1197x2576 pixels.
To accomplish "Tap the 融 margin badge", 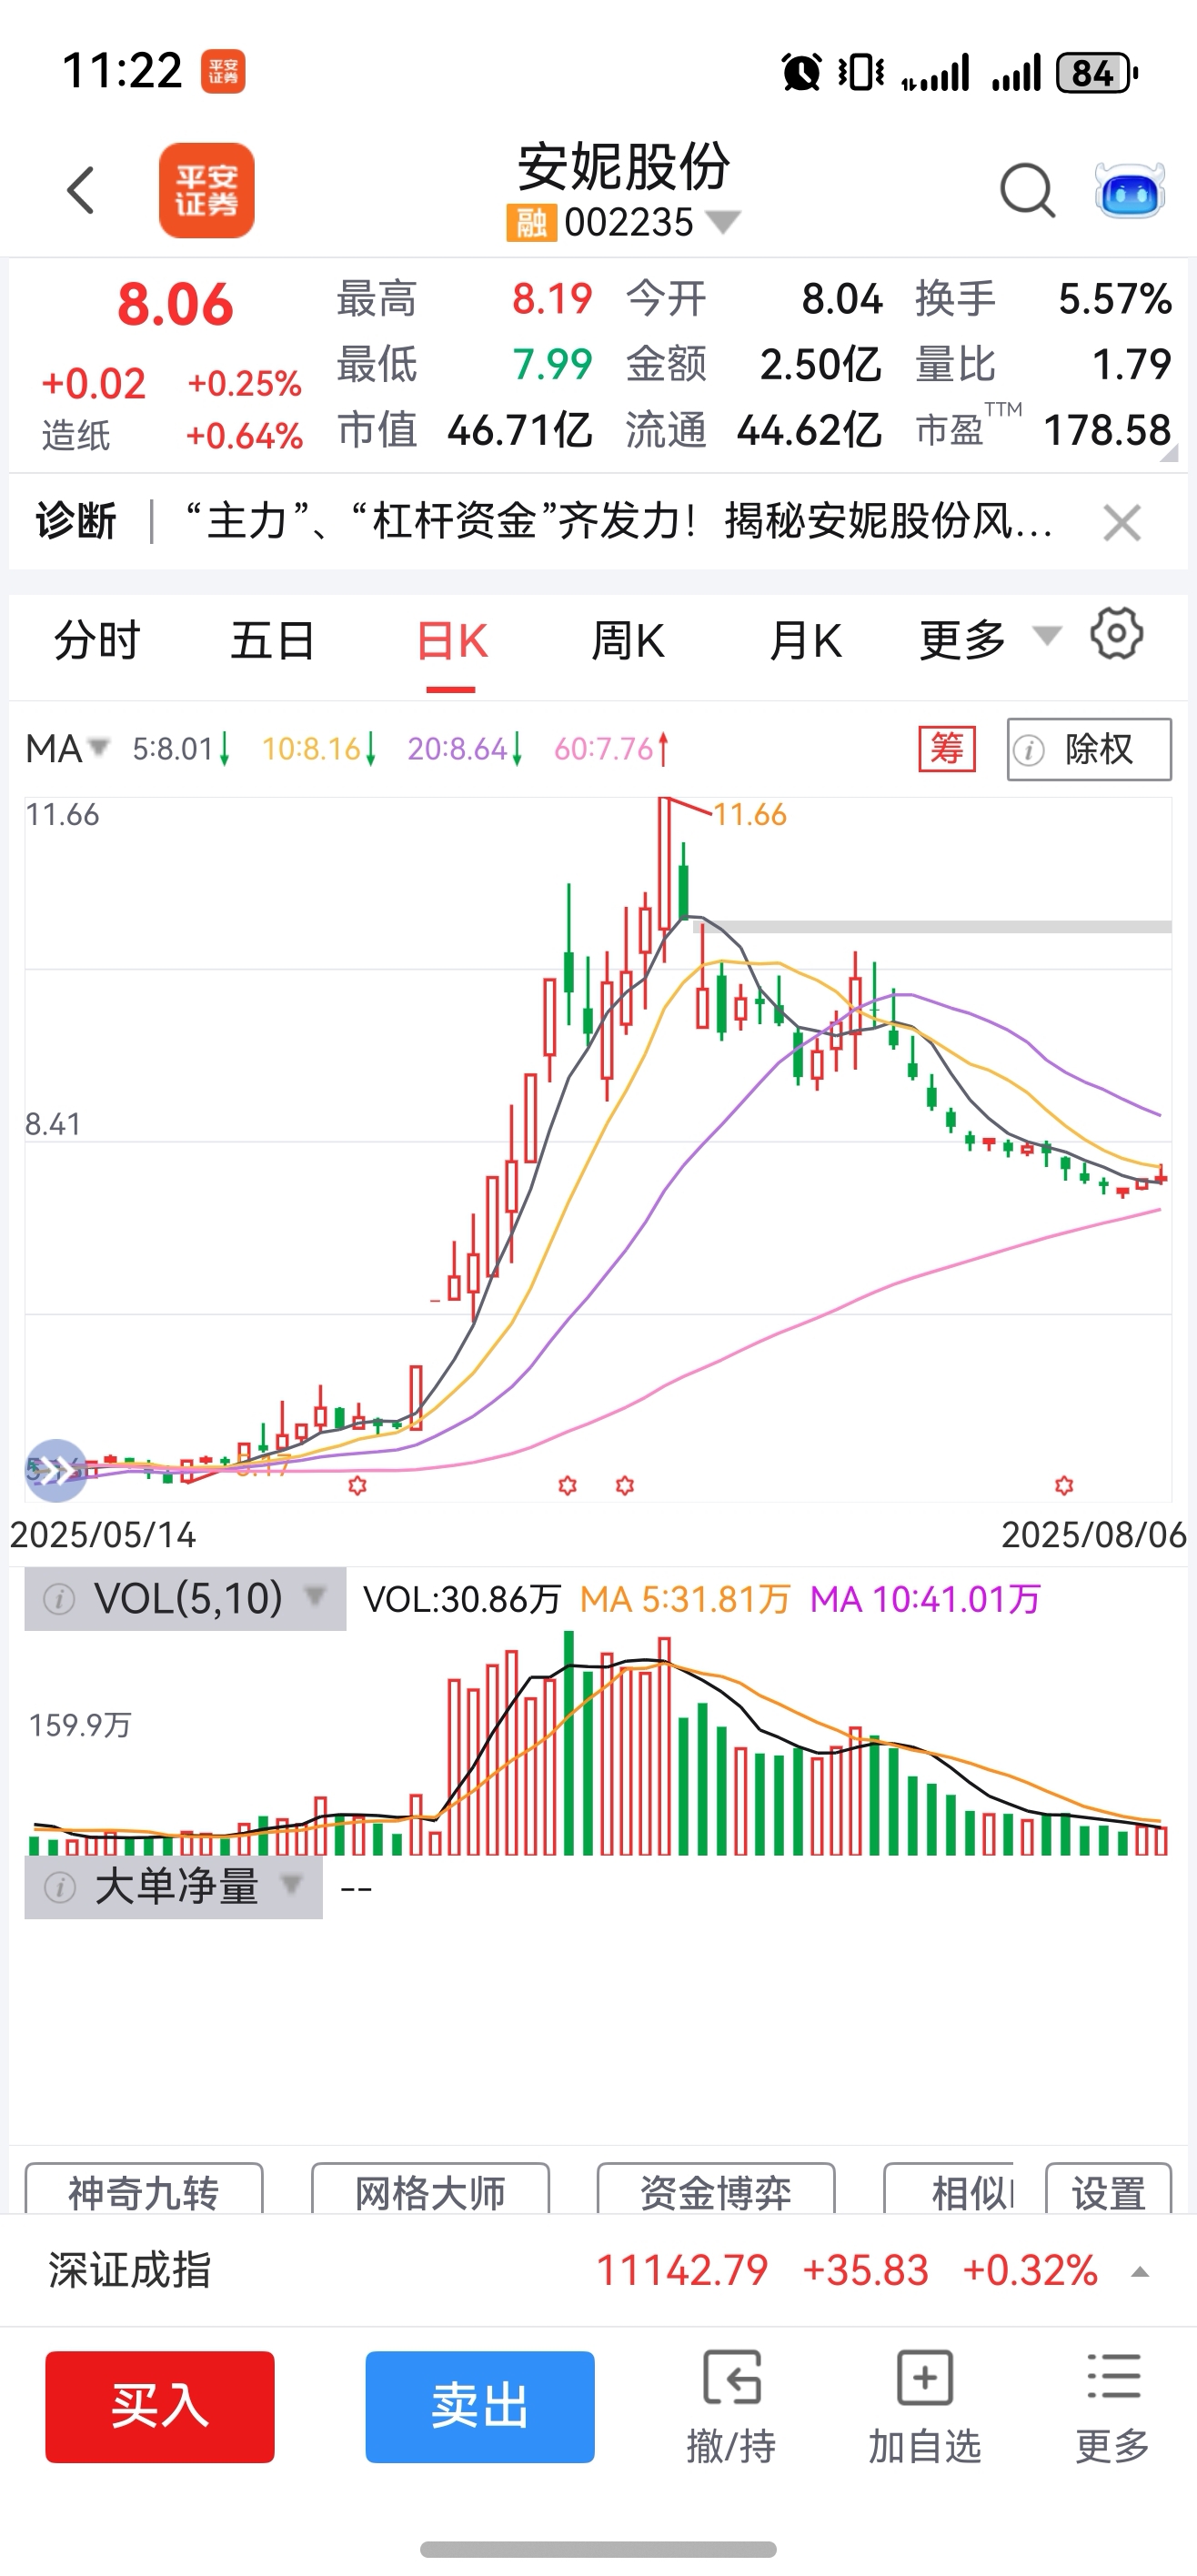I will click(531, 222).
